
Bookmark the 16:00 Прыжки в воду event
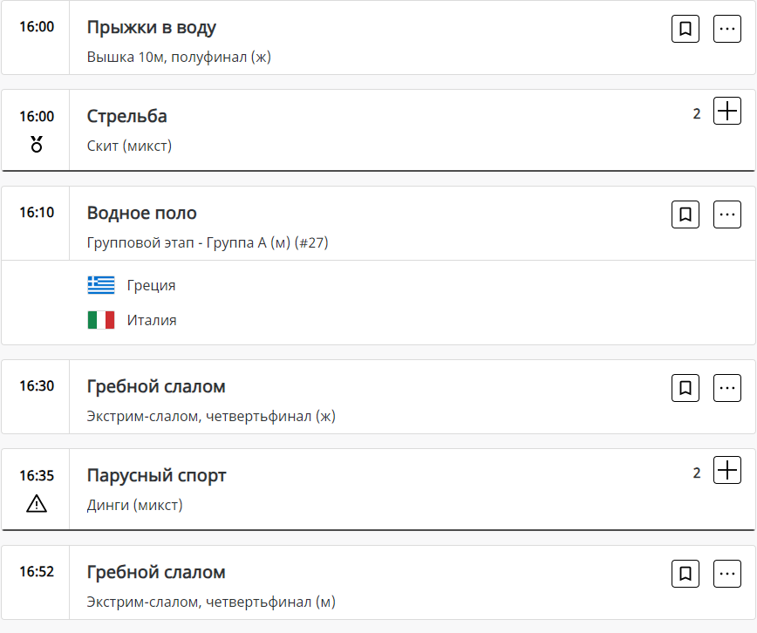pyautogui.click(x=685, y=29)
